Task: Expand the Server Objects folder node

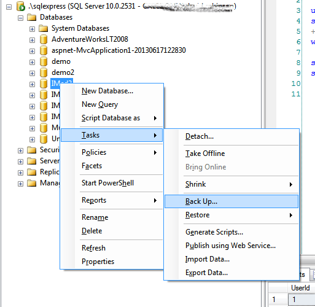Action: tap(20, 162)
